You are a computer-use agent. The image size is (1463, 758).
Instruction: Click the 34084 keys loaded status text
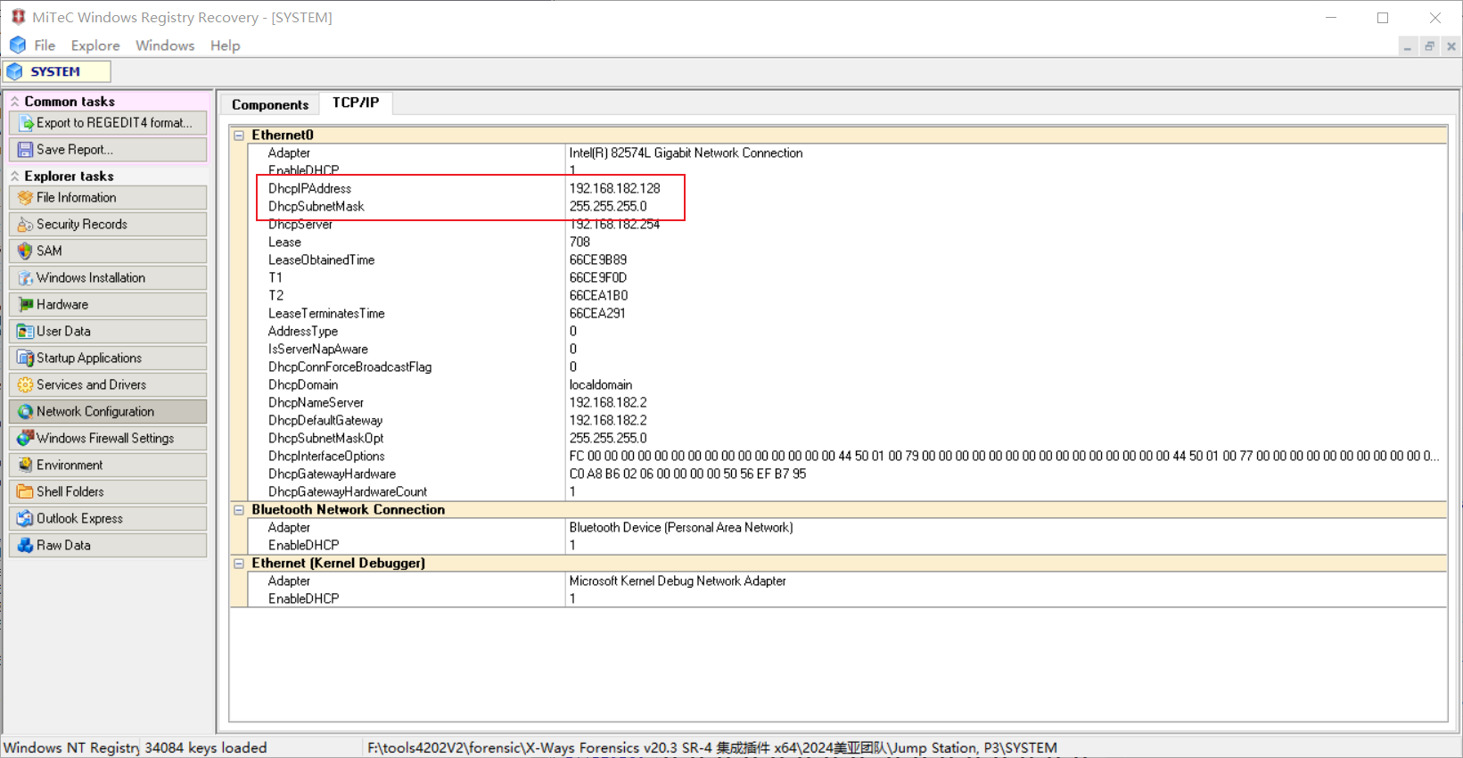[206, 747]
